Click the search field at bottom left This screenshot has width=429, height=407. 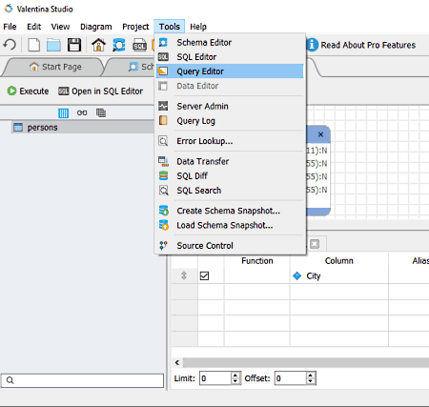point(82,380)
